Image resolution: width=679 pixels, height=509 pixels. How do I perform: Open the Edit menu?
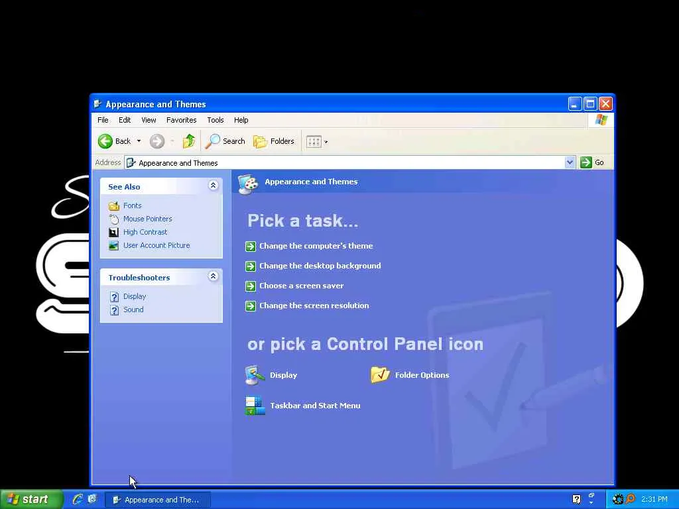(x=125, y=120)
